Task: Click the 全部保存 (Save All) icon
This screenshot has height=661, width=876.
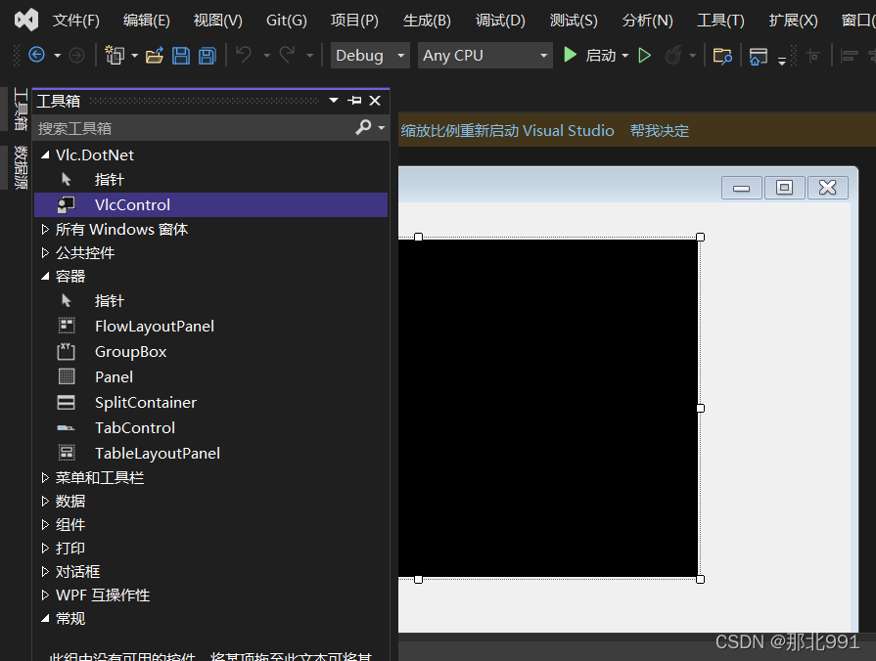Action: click(x=206, y=56)
